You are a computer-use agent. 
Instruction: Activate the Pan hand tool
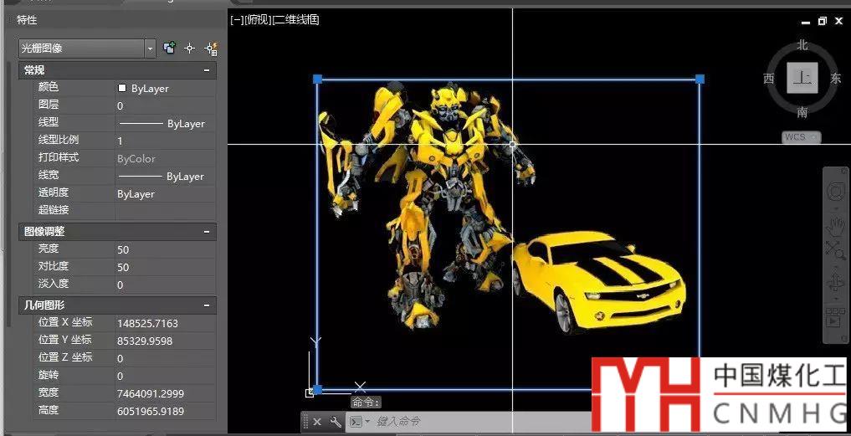tap(835, 226)
